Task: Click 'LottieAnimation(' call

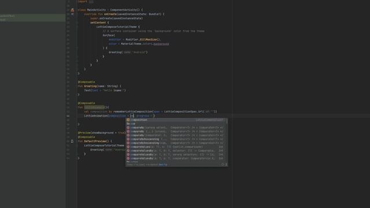Action: point(97,116)
